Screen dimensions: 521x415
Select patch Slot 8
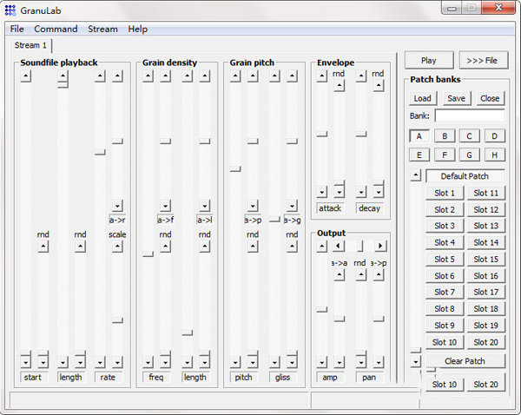click(x=445, y=309)
